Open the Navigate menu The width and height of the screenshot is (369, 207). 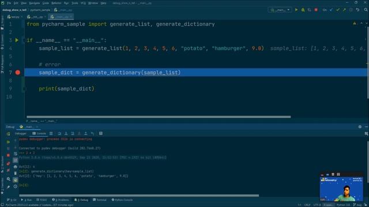tap(35, 3)
